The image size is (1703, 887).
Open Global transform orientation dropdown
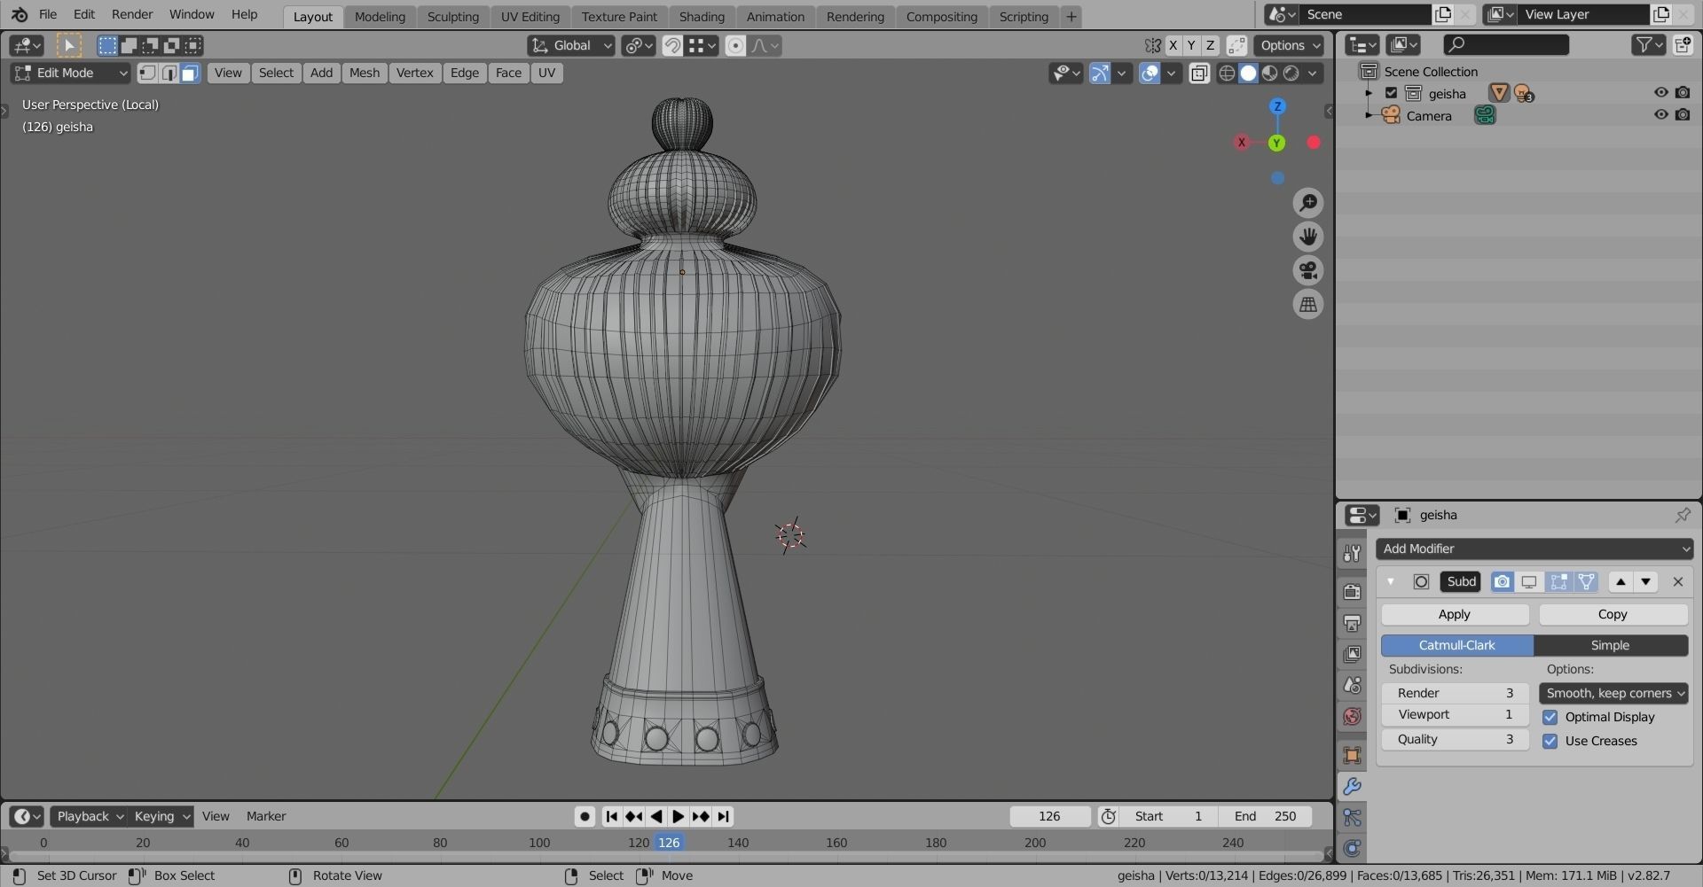pyautogui.click(x=570, y=45)
